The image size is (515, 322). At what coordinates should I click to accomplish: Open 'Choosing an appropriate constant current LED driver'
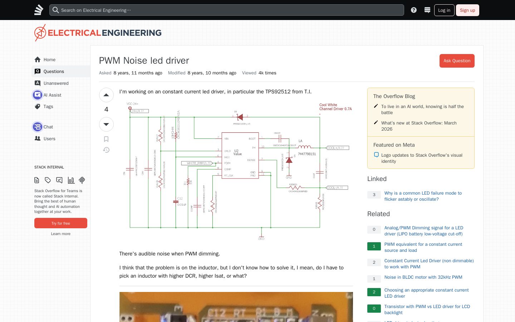click(x=426, y=293)
